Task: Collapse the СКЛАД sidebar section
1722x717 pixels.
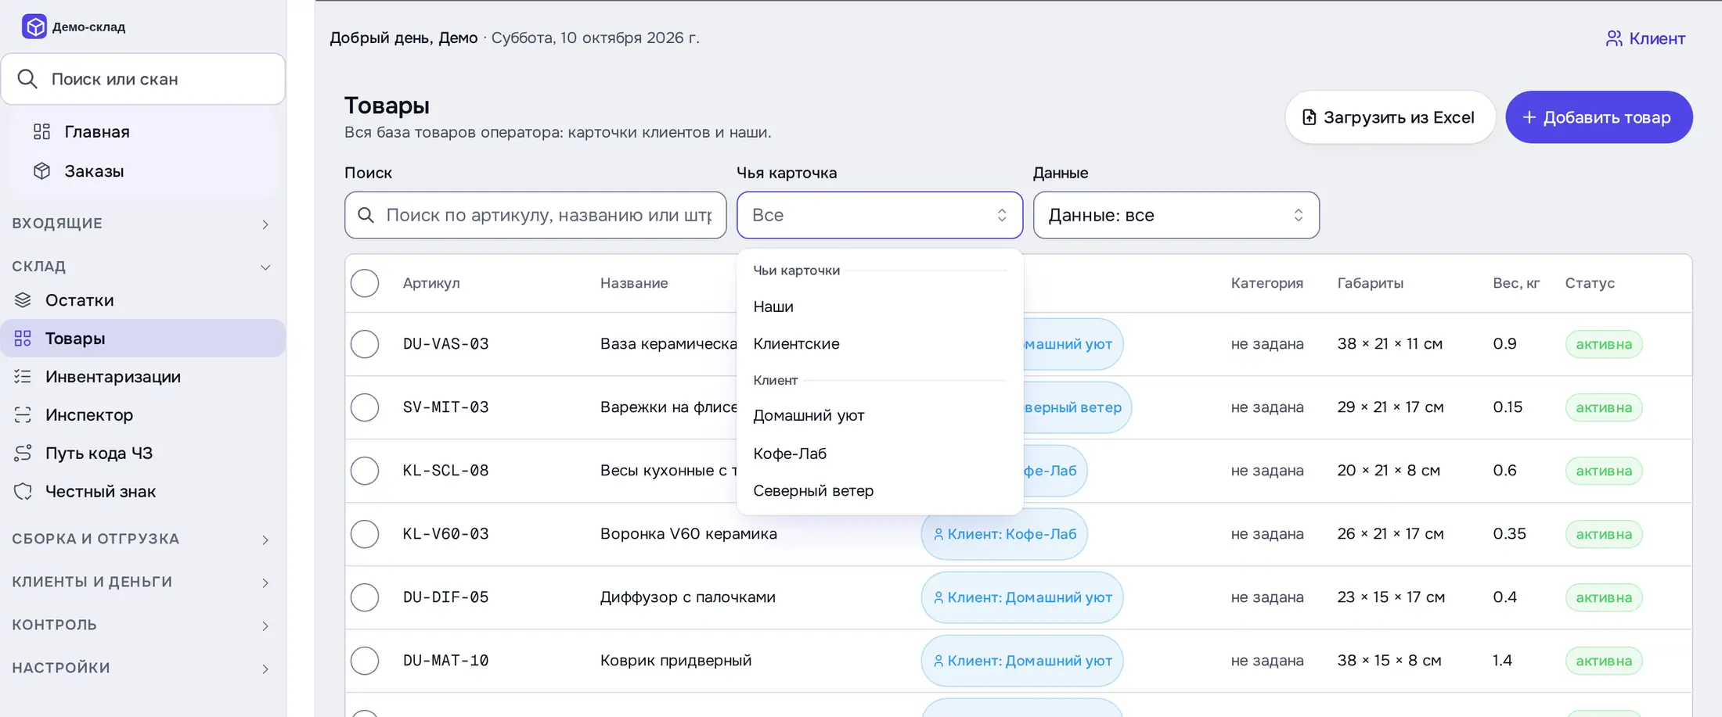Action: pos(142,267)
